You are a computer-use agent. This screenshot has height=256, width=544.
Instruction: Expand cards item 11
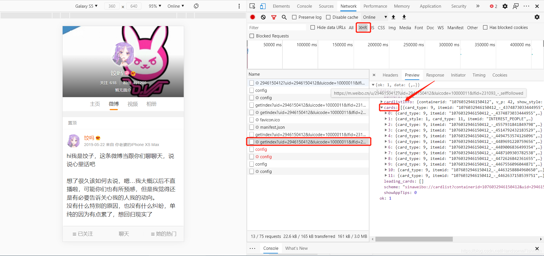(x=386, y=175)
